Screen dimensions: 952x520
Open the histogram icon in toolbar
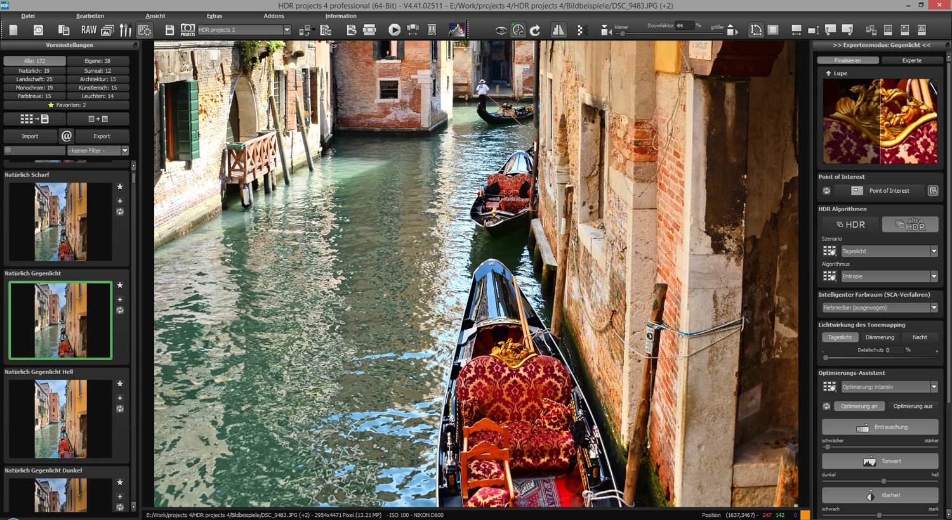456,30
